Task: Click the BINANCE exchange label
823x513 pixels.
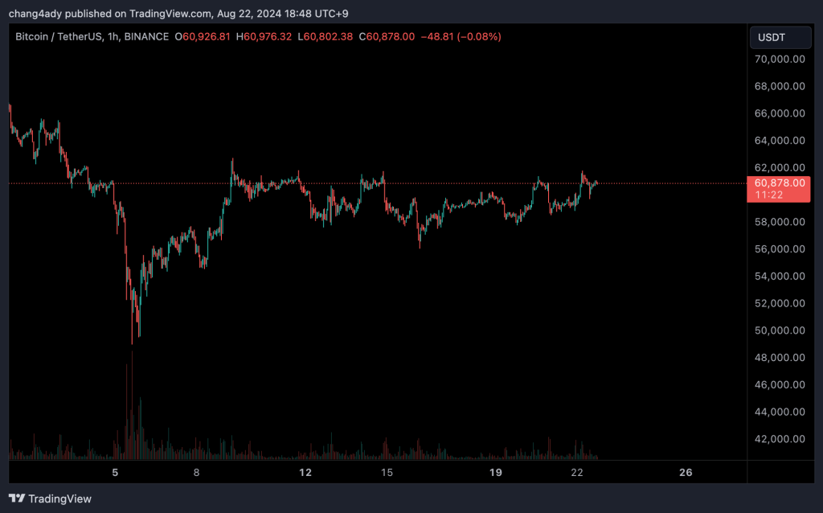Action: tap(147, 37)
